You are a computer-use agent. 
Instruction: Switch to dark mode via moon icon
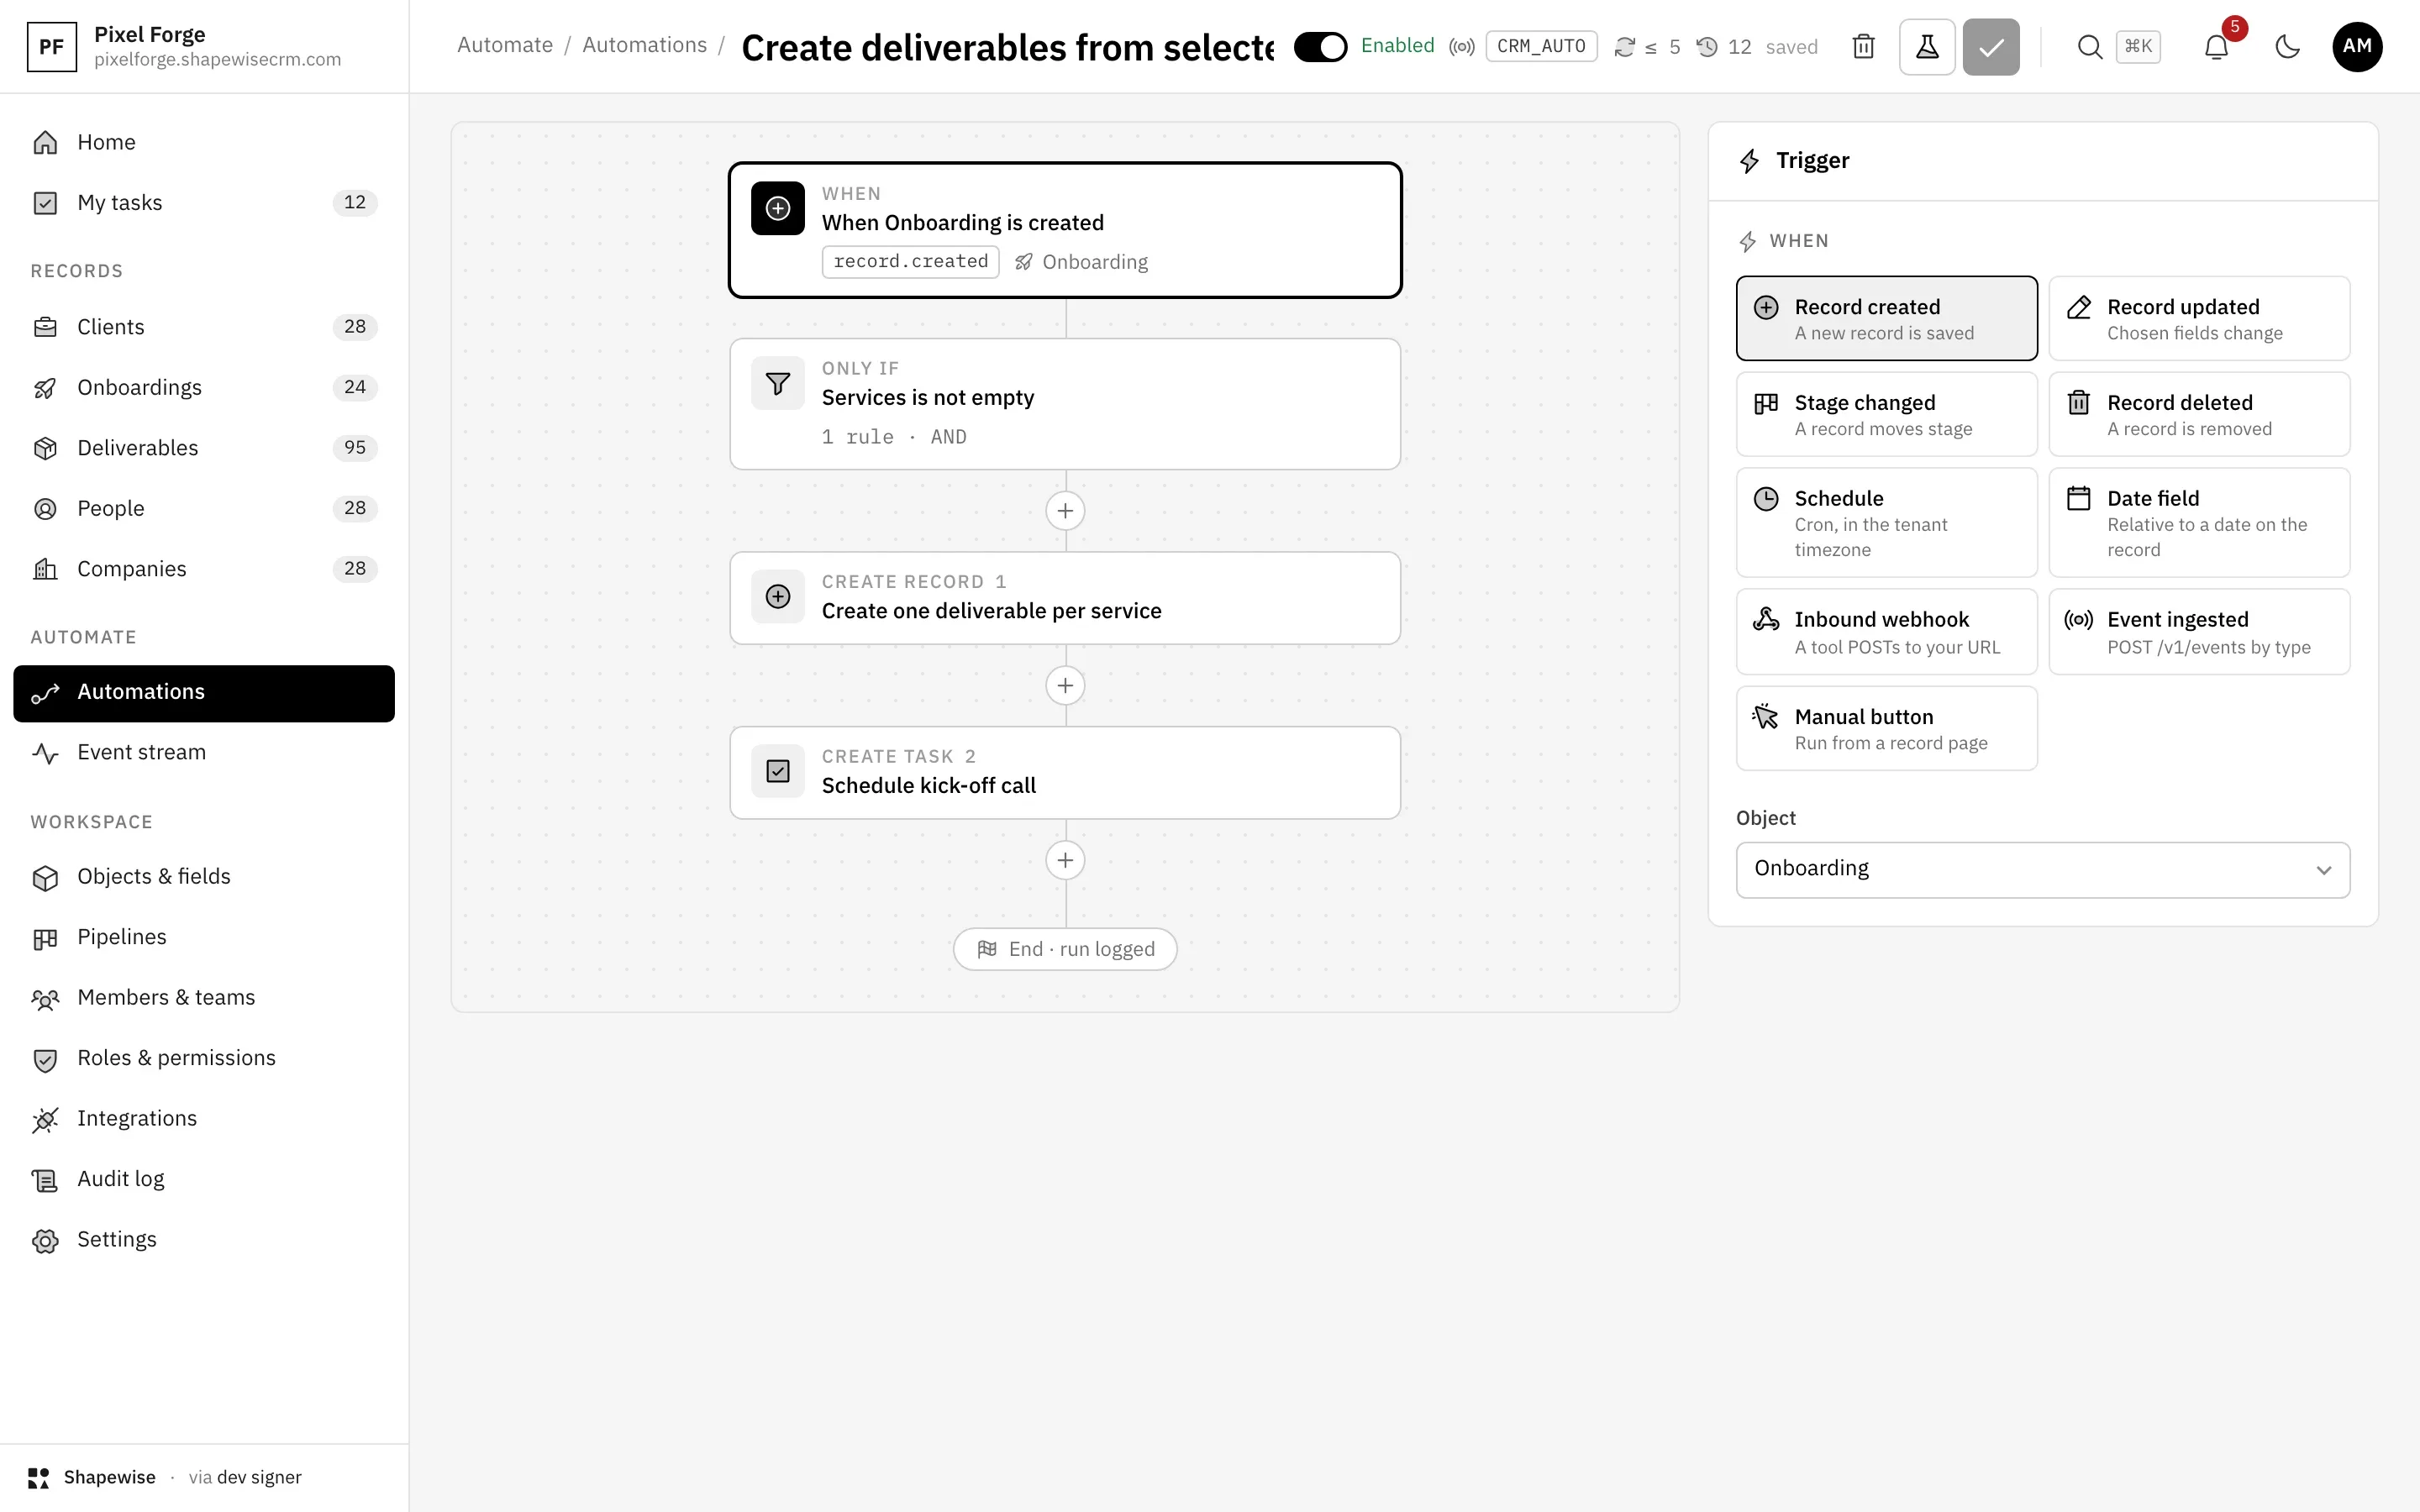2288,47
